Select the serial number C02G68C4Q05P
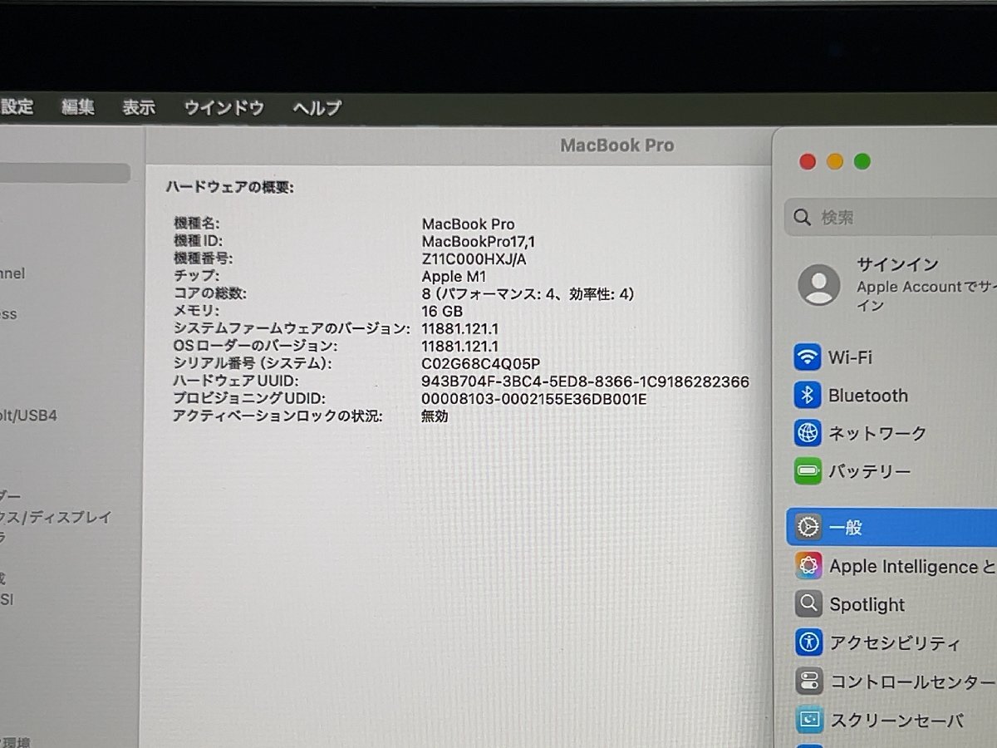Image resolution: width=997 pixels, height=748 pixels. [x=481, y=364]
